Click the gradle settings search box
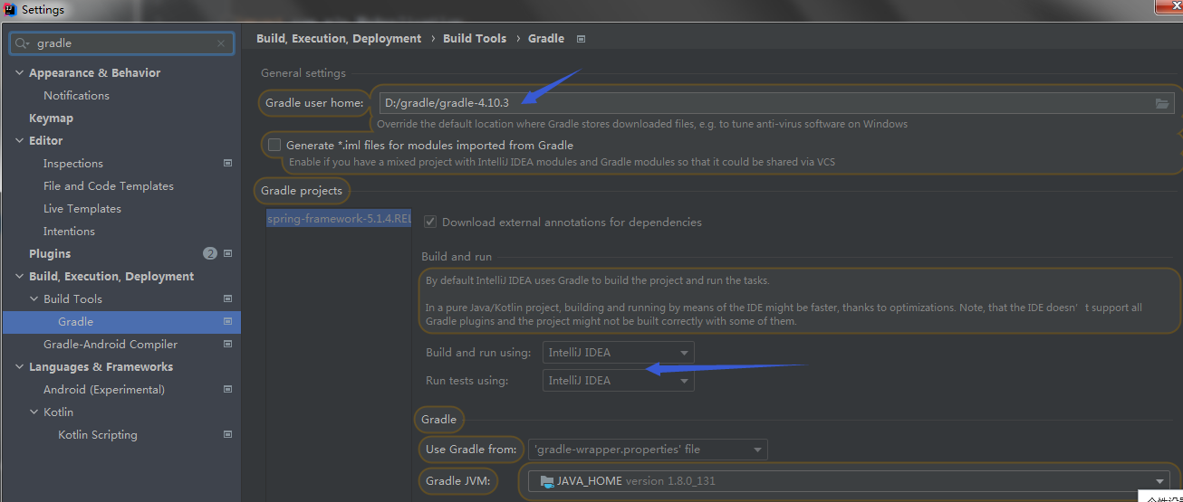Viewport: 1183px width, 502px height. [x=122, y=43]
